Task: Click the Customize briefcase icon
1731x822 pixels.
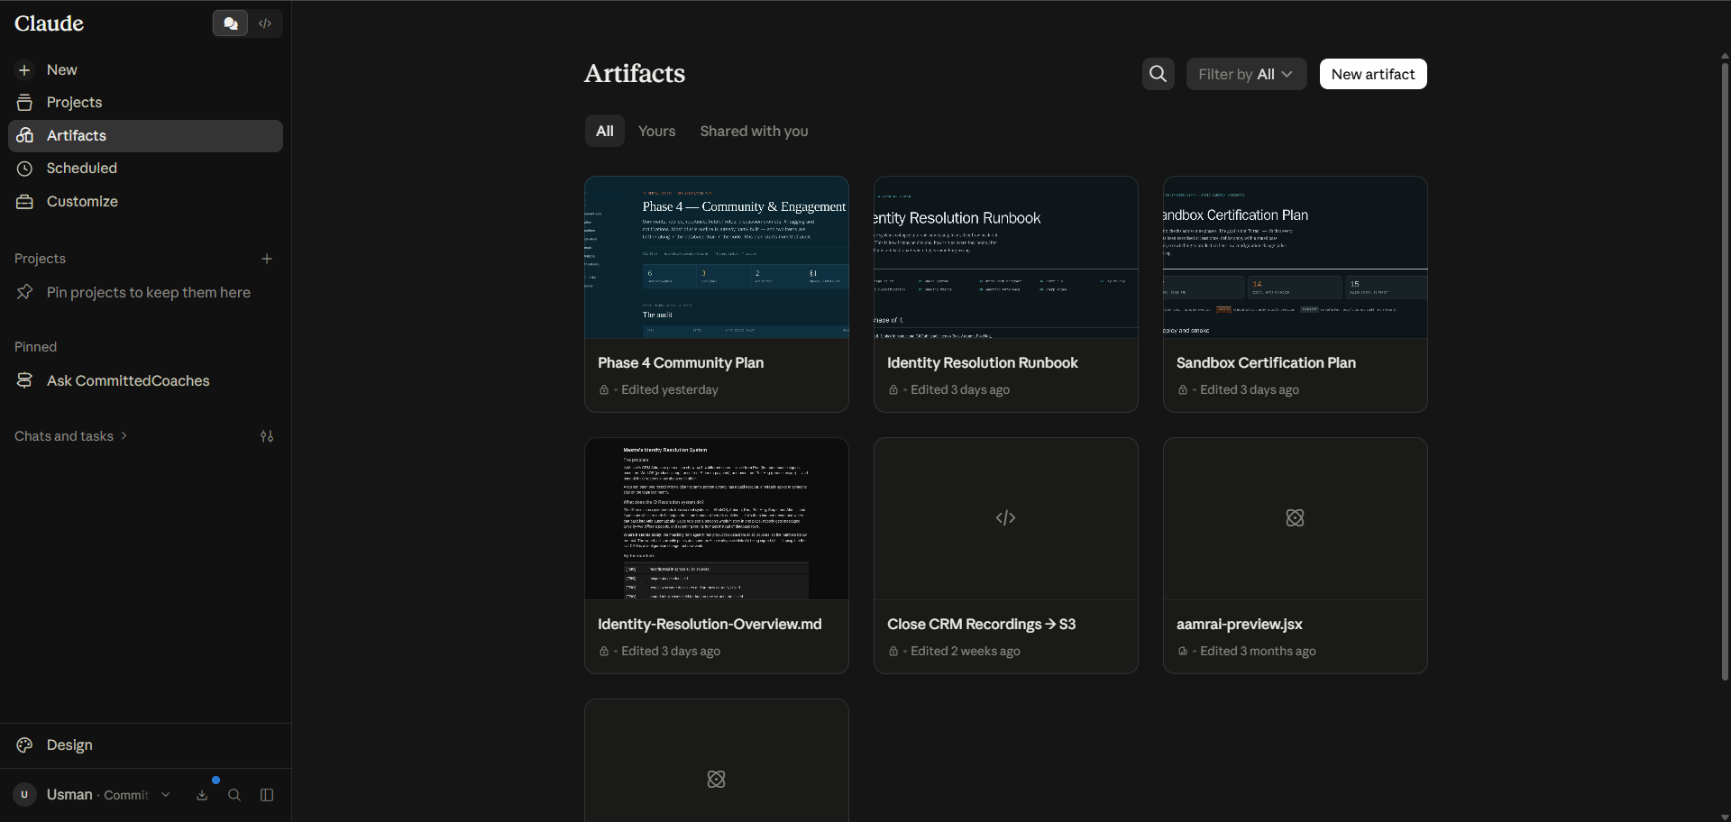Action: 24,202
